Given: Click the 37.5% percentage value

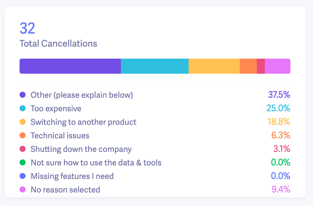Looking at the screenshot, I should coord(279,95).
